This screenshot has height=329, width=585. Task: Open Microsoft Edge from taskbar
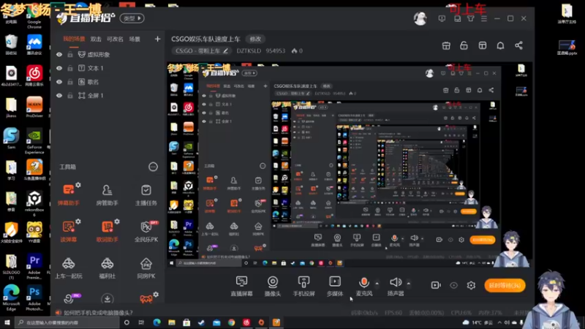coord(156,322)
